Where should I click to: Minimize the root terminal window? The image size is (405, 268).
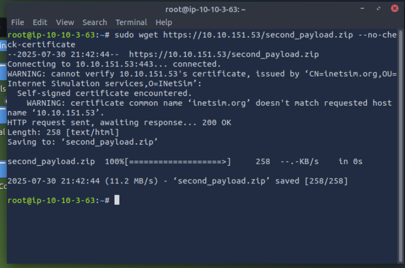pos(362,8)
